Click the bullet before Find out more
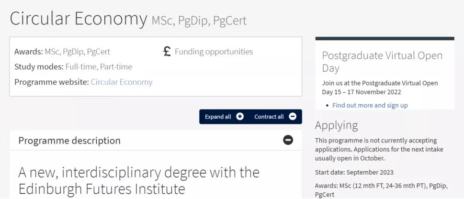The image size is (464, 199). coord(328,105)
